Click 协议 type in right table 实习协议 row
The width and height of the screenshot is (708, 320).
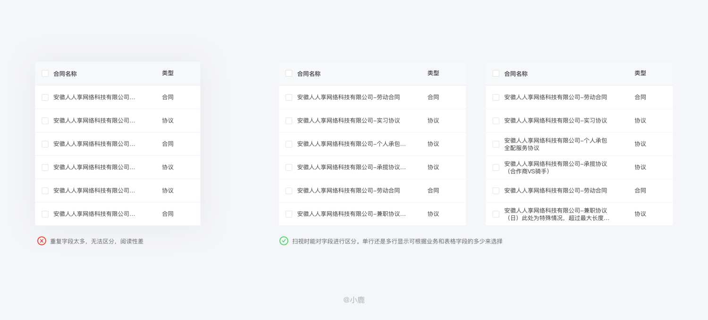point(640,121)
